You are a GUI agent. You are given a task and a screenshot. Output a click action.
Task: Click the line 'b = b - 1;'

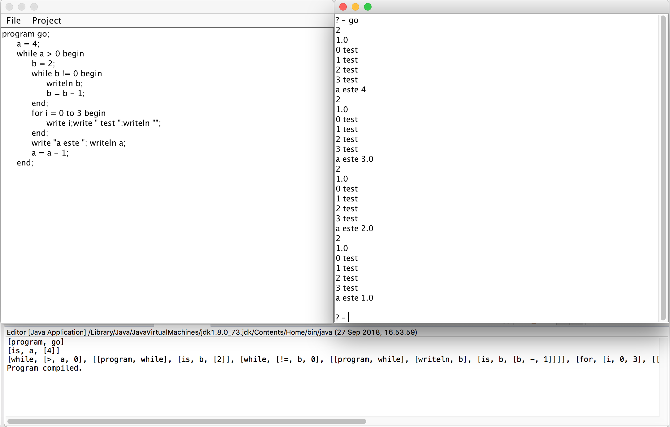coord(66,93)
